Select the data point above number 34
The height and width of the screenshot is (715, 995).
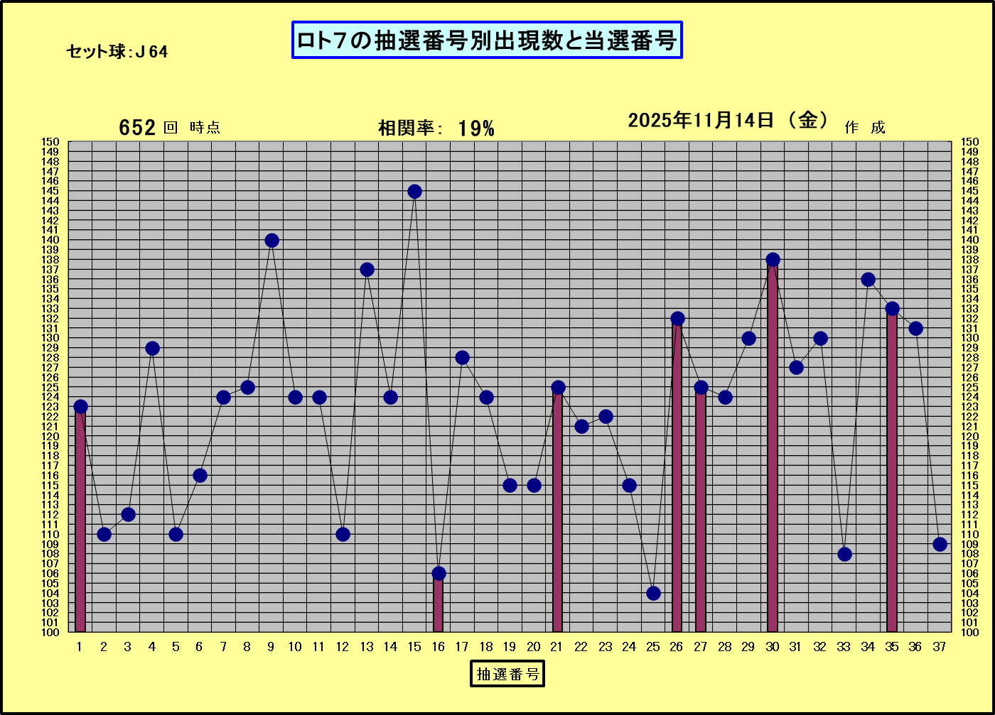point(868,280)
